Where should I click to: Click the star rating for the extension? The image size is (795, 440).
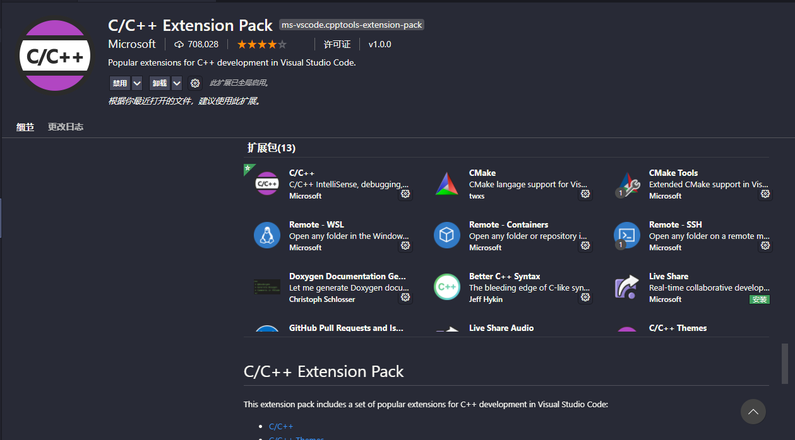(x=261, y=44)
